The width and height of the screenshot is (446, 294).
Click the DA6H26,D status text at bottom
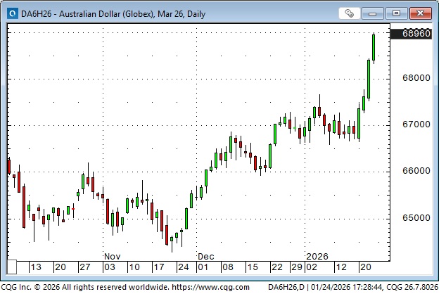click(x=290, y=287)
